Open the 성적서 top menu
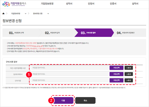The width and height of the screenshot is (149, 107). tap(69, 4)
